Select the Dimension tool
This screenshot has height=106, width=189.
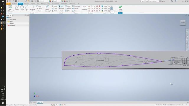coord(84,8)
